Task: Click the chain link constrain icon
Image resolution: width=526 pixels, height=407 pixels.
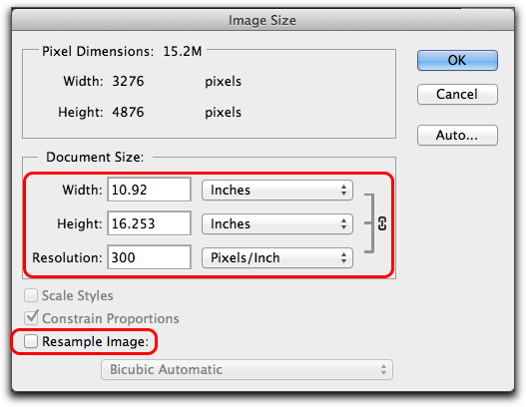Action: click(x=382, y=223)
